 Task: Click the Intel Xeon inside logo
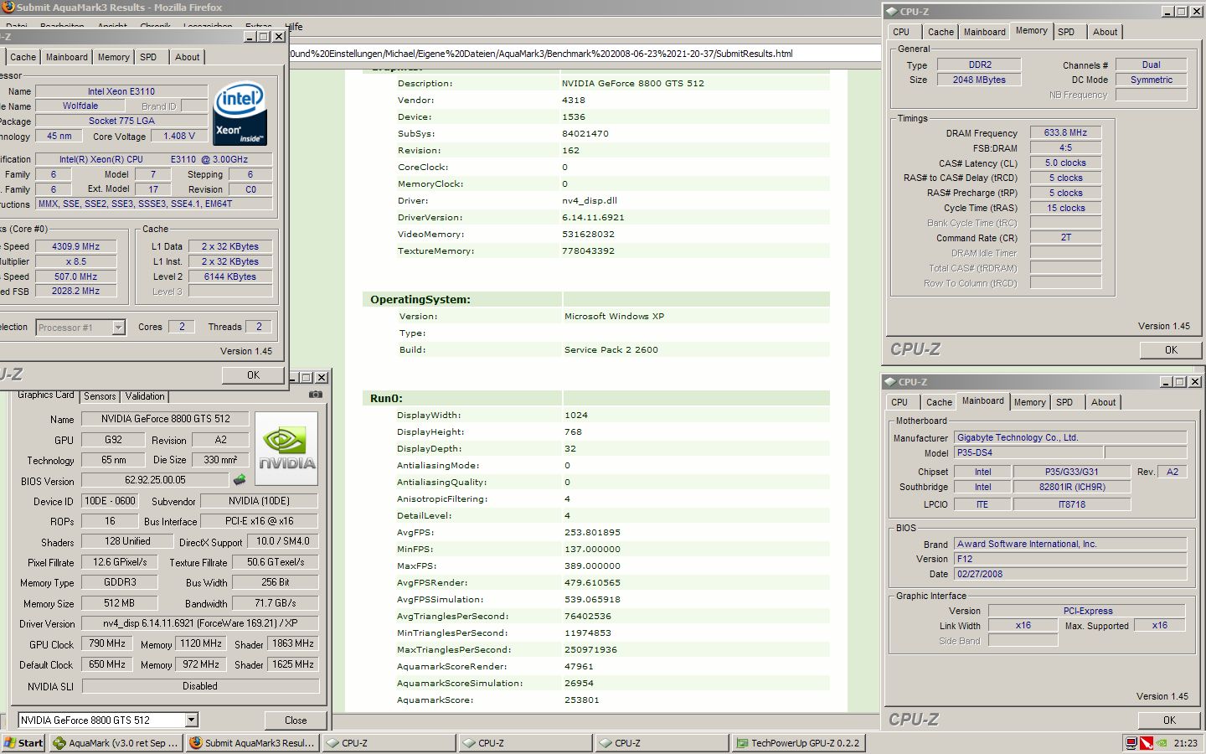[x=240, y=113]
